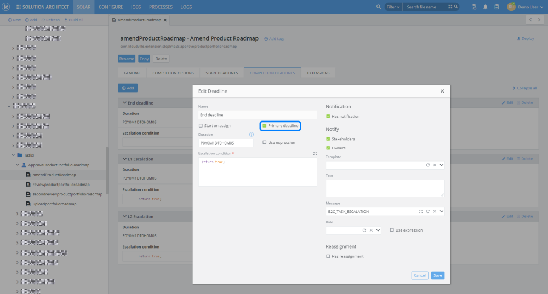The height and width of the screenshot is (294, 548).
Task: Expand the file name search box icon
Action: point(450,7)
